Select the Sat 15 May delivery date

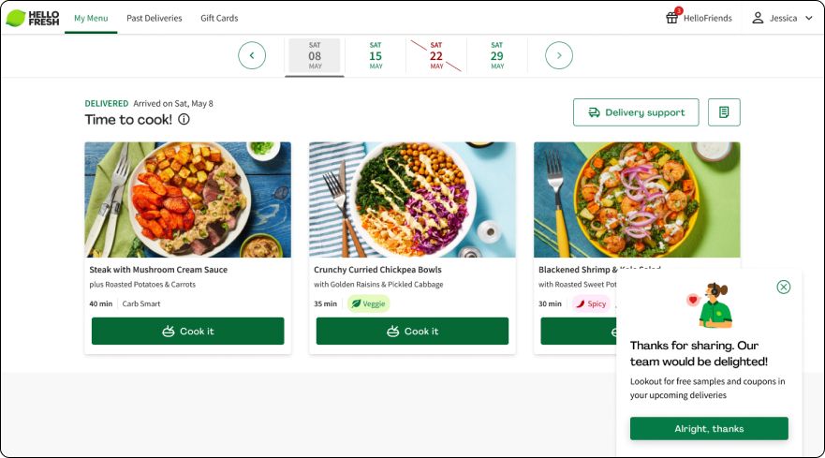376,55
